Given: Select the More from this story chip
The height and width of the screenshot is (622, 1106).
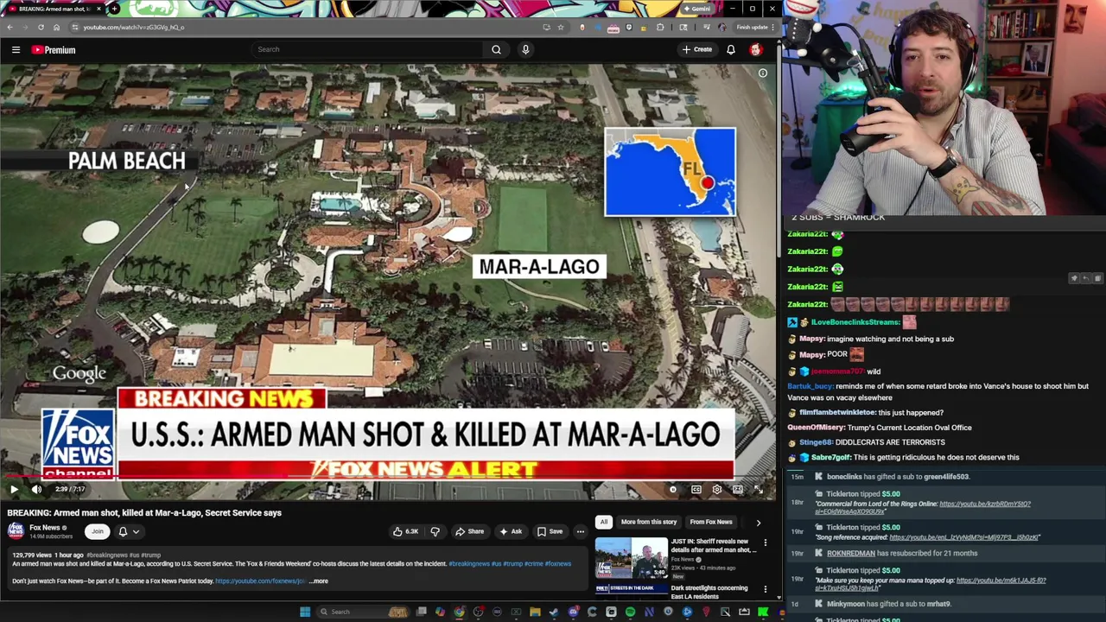Looking at the screenshot, I should point(649,522).
